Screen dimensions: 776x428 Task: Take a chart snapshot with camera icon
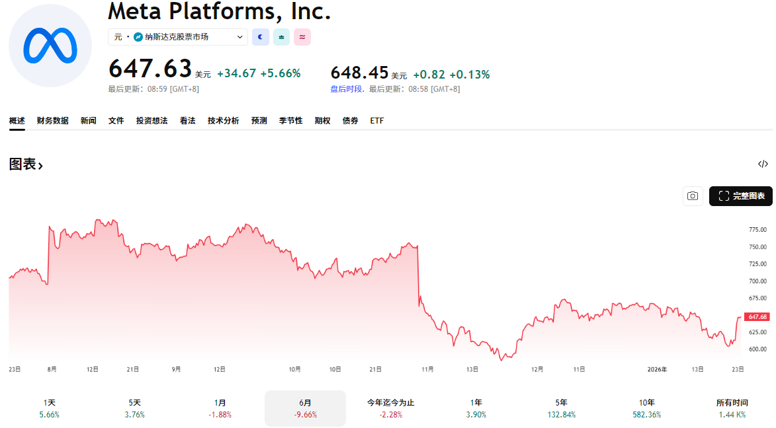[x=693, y=196]
